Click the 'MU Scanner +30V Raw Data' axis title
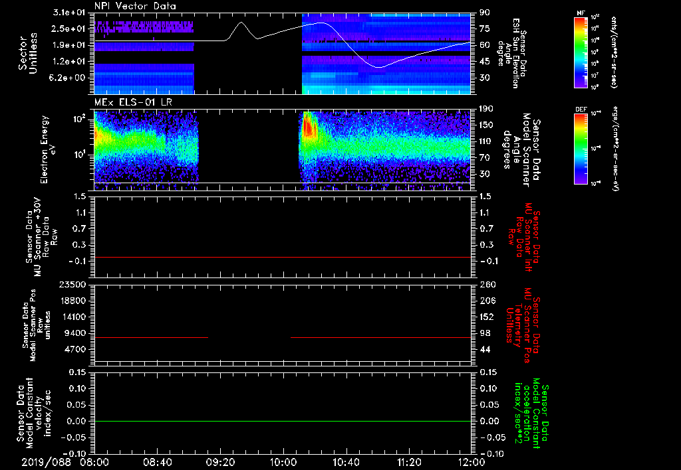Screen dimensions: 681x470 click(x=41, y=237)
